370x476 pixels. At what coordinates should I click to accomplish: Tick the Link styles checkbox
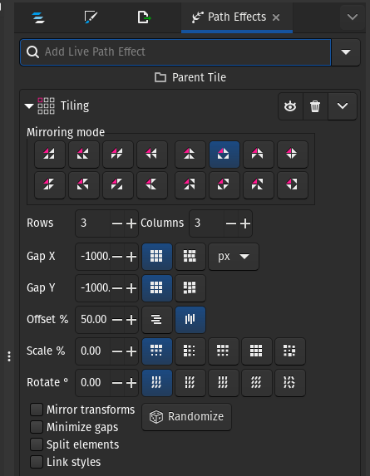point(37,462)
